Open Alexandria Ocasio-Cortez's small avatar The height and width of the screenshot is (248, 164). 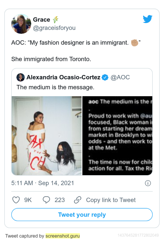(x=20, y=77)
